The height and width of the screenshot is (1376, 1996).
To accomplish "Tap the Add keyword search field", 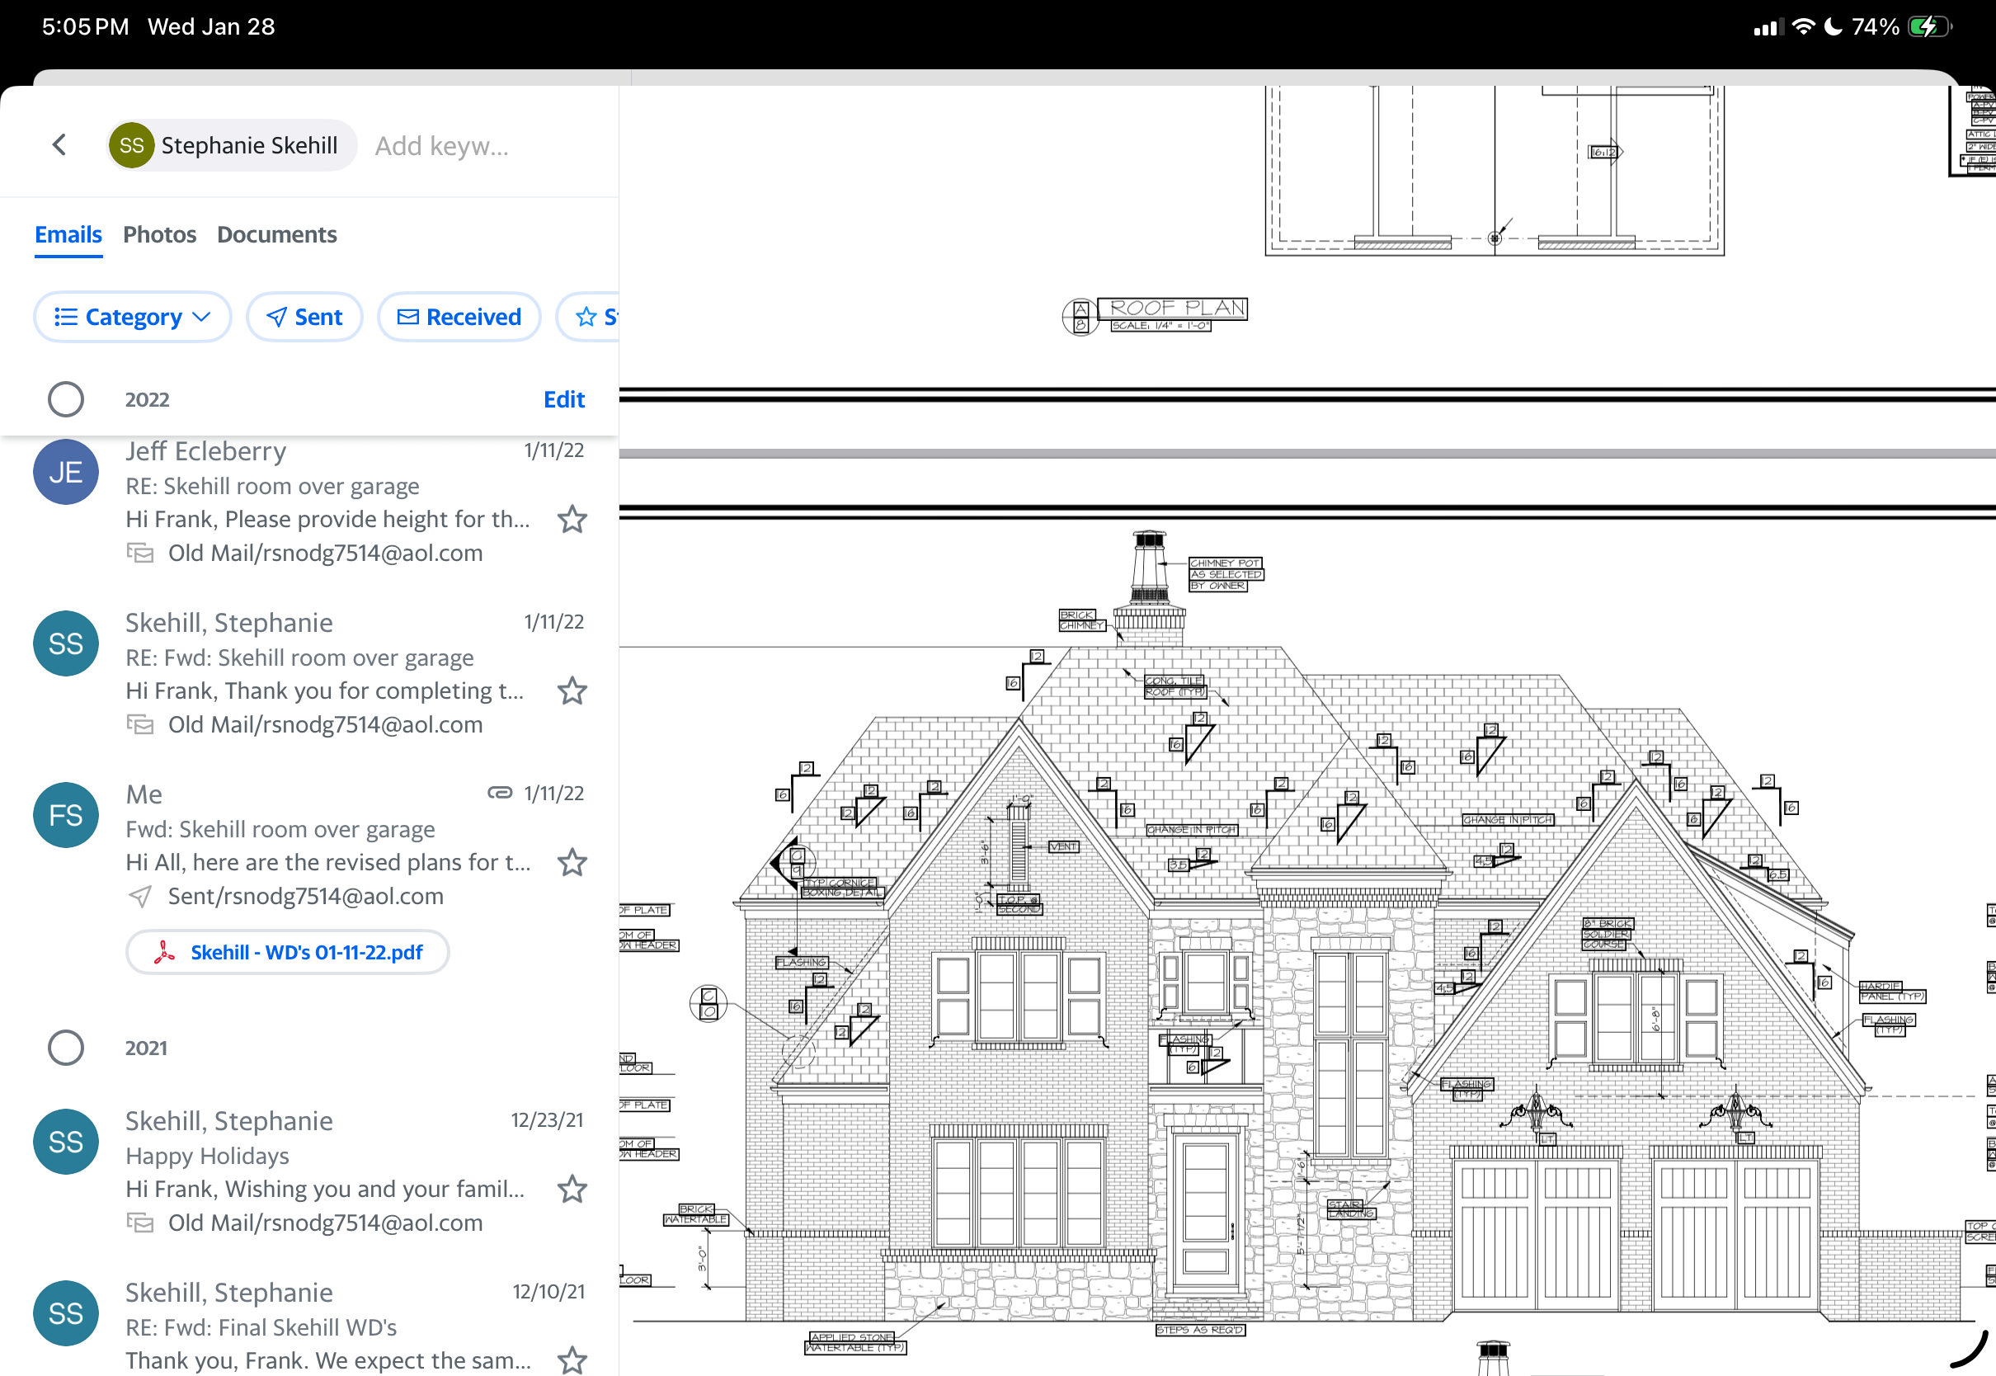I will coord(441,146).
